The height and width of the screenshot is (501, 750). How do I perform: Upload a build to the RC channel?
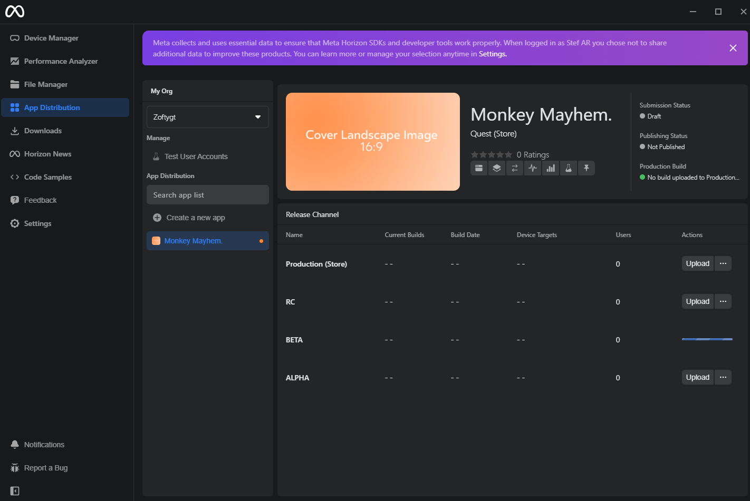[x=697, y=301]
